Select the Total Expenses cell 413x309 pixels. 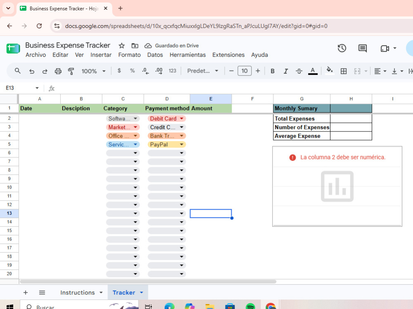tap(301, 119)
